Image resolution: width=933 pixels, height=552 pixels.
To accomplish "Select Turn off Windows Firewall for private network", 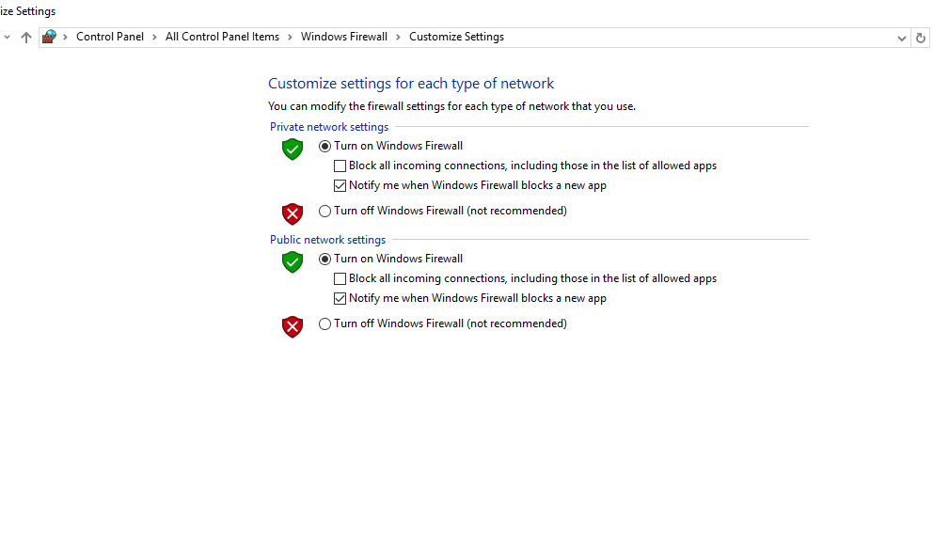I will (324, 212).
